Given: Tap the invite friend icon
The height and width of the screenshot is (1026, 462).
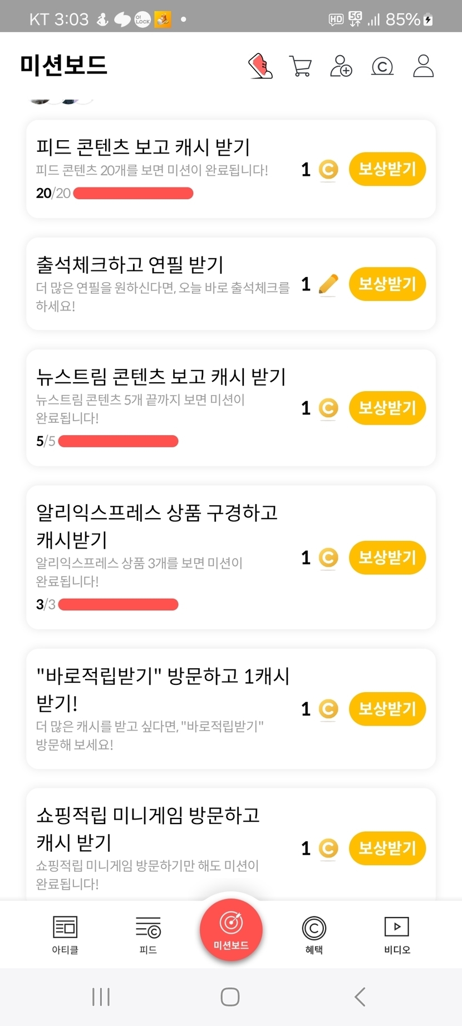Looking at the screenshot, I should [x=341, y=66].
